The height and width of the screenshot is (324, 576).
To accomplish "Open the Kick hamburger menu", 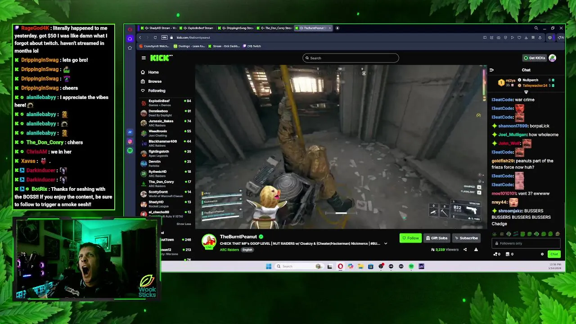I will pyautogui.click(x=144, y=58).
